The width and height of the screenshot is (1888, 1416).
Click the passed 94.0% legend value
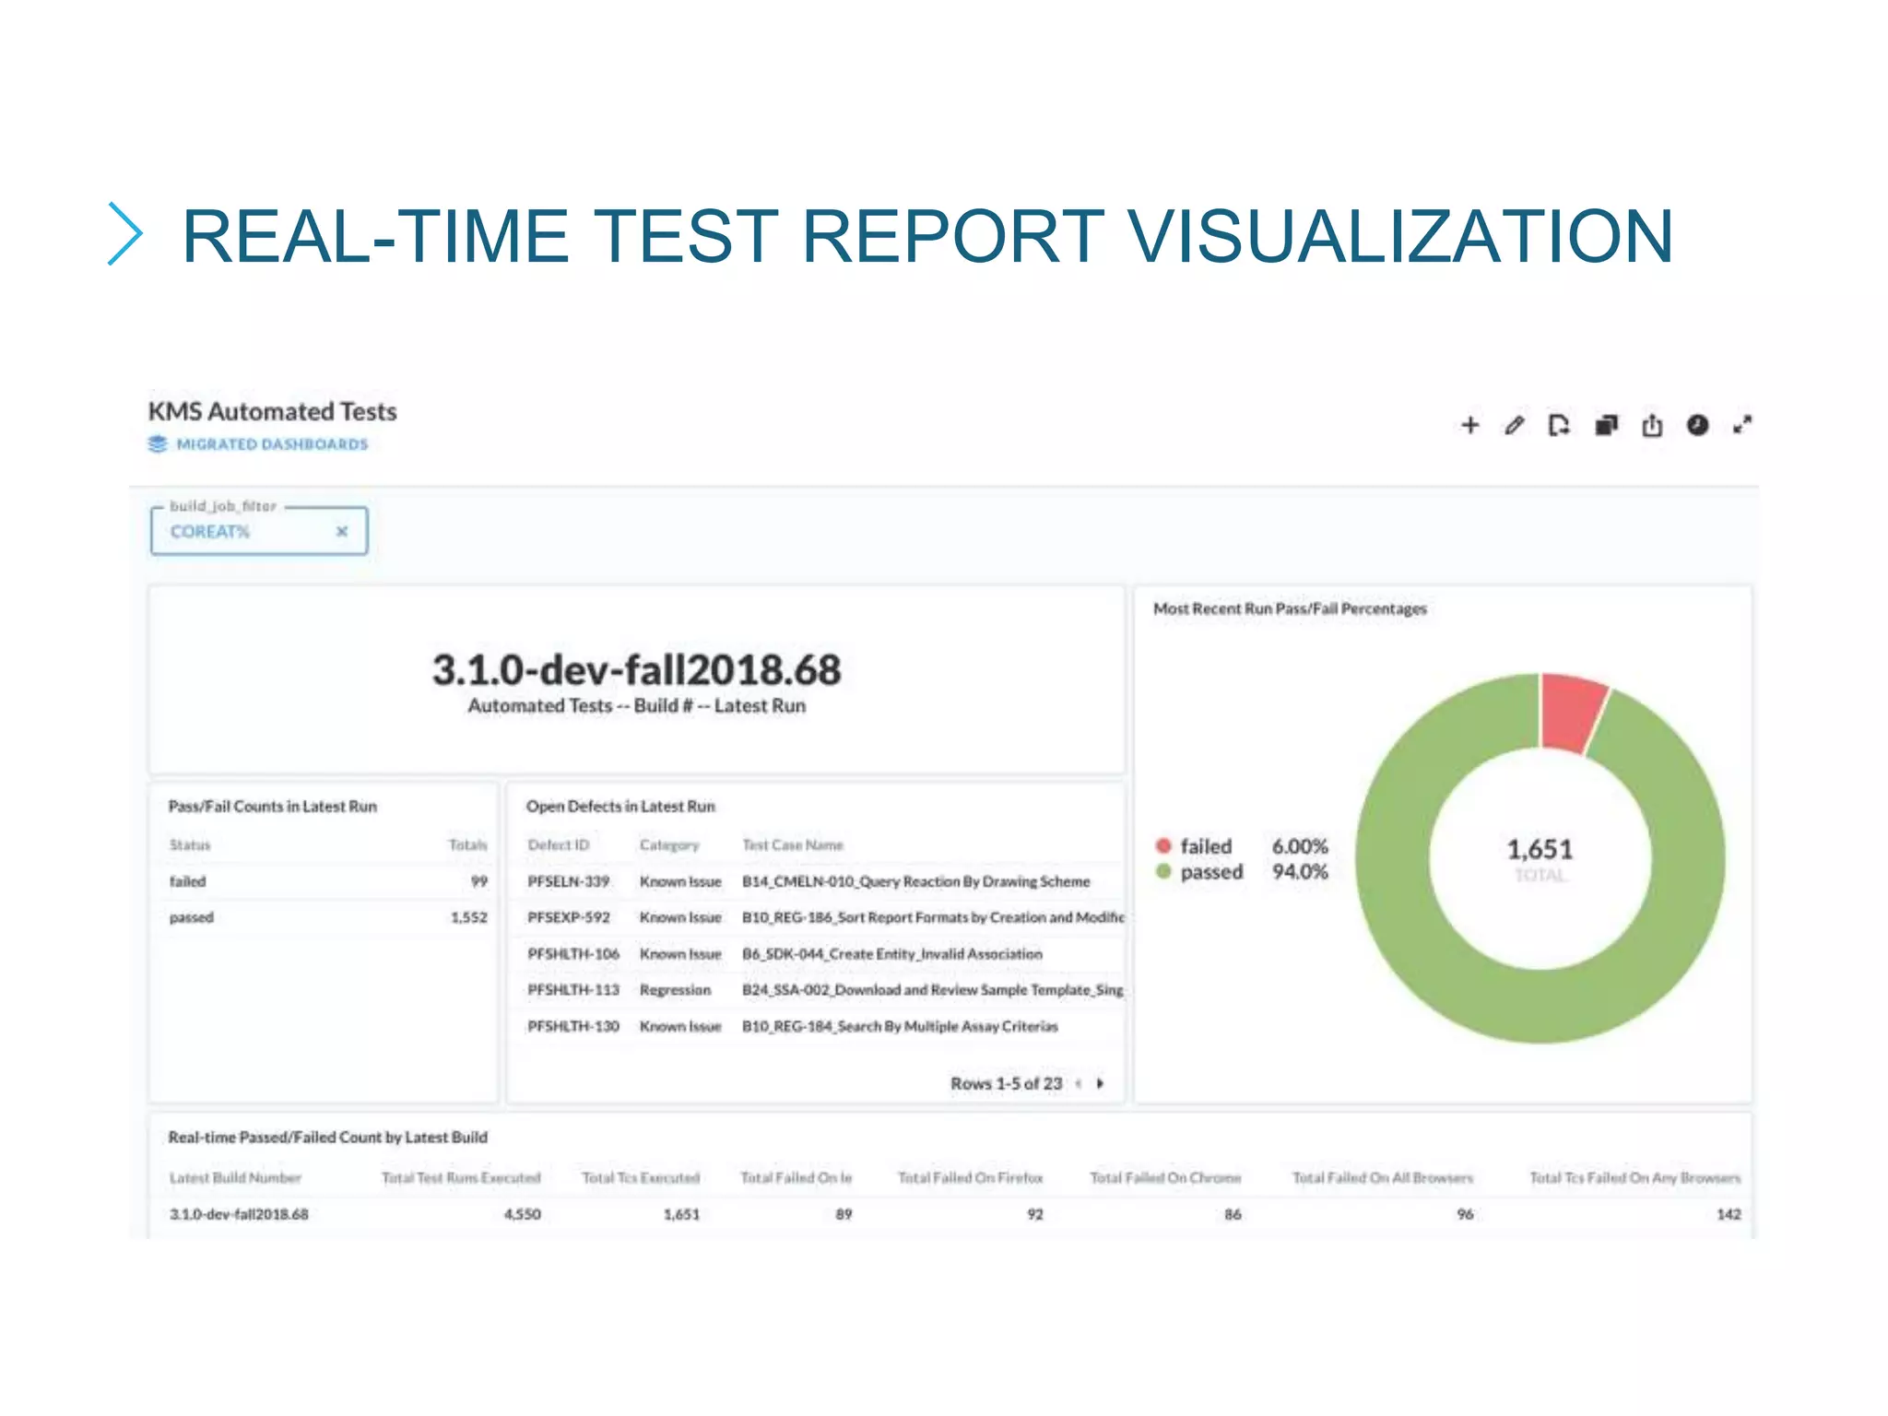point(1300,872)
